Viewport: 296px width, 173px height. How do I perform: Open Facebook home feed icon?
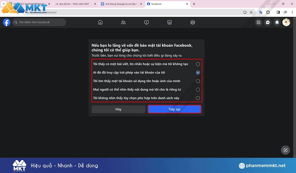click(100, 22)
